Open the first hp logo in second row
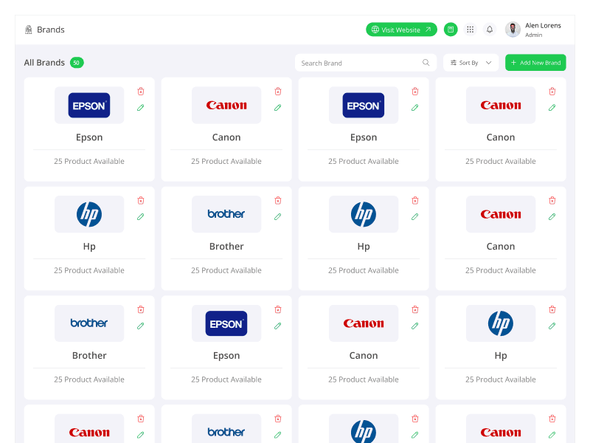The width and height of the screenshot is (590, 443). (x=89, y=214)
